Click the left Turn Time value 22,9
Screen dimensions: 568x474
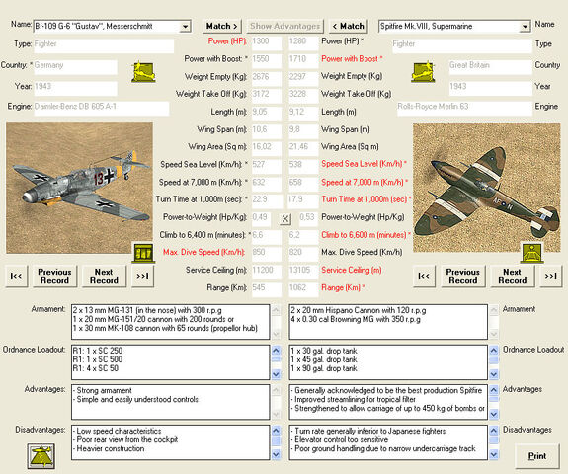pyautogui.click(x=267, y=201)
